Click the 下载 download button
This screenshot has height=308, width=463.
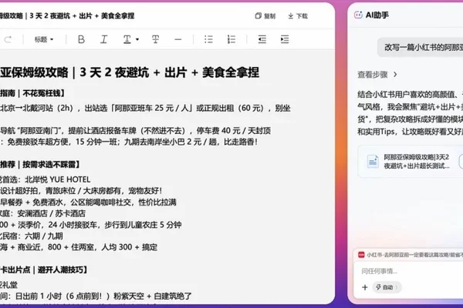click(x=298, y=16)
